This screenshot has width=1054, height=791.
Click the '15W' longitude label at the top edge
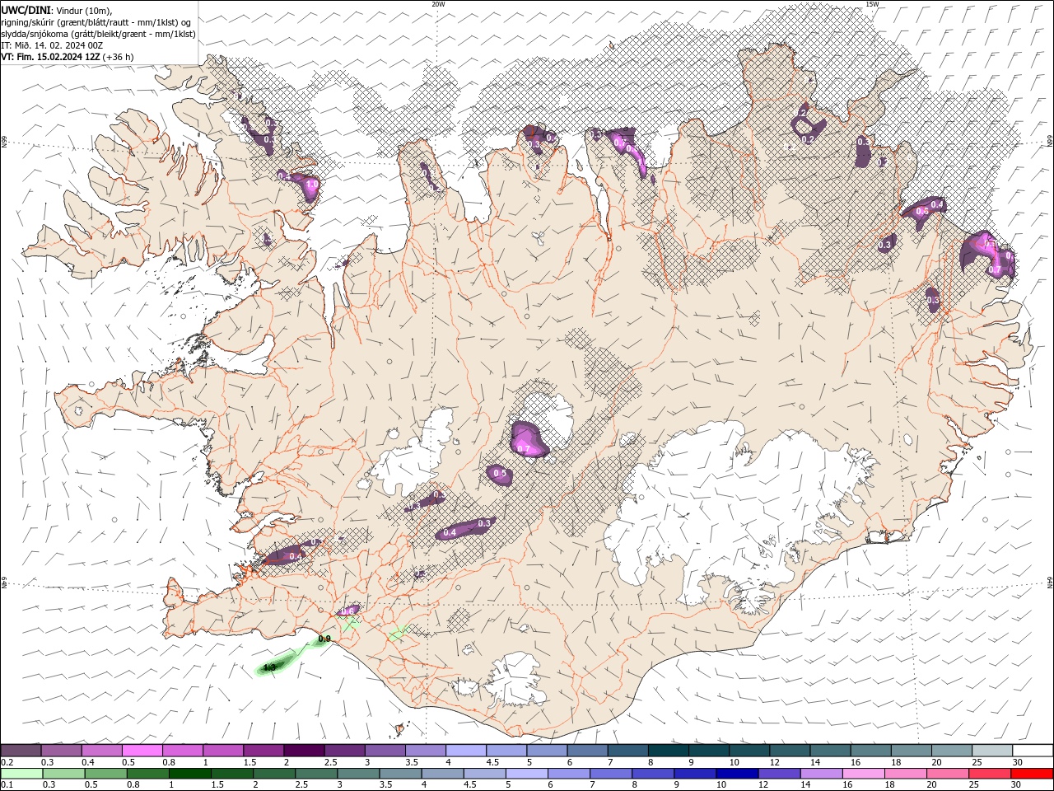(x=872, y=4)
